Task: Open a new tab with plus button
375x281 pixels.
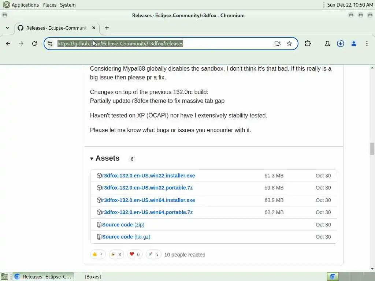Action: point(107,28)
